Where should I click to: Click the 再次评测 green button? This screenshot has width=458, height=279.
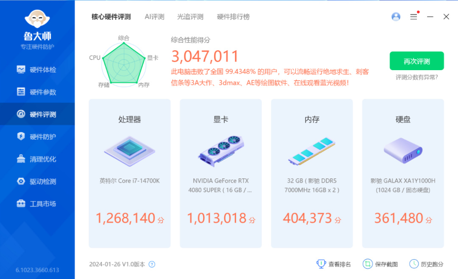416,61
